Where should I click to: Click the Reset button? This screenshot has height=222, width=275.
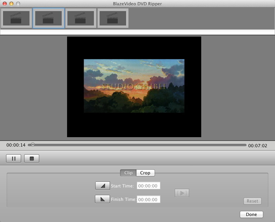click(253, 201)
